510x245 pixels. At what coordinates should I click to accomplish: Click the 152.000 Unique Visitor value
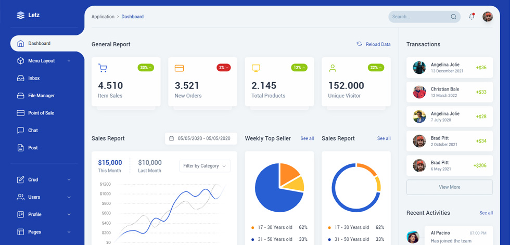point(346,86)
